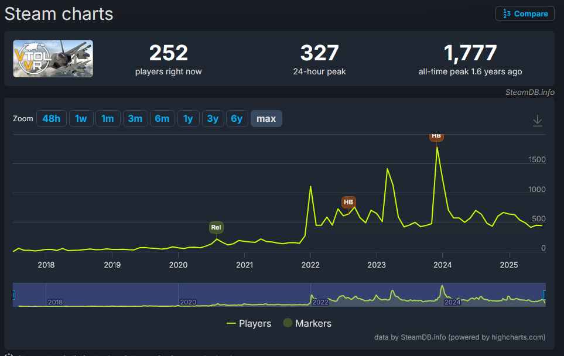
Task: Click the 2025 x-axis label
Action: click(x=509, y=265)
